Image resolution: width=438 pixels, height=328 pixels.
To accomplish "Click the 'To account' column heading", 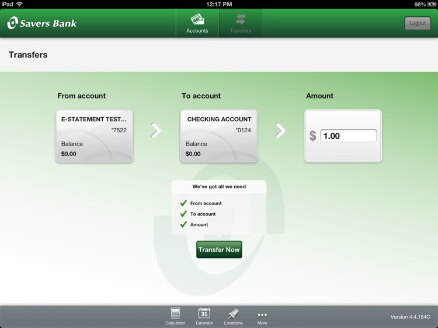I will point(201,96).
